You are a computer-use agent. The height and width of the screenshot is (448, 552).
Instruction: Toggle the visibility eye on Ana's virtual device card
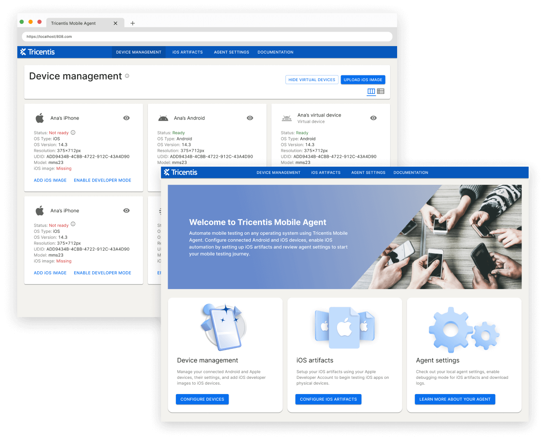pos(373,118)
